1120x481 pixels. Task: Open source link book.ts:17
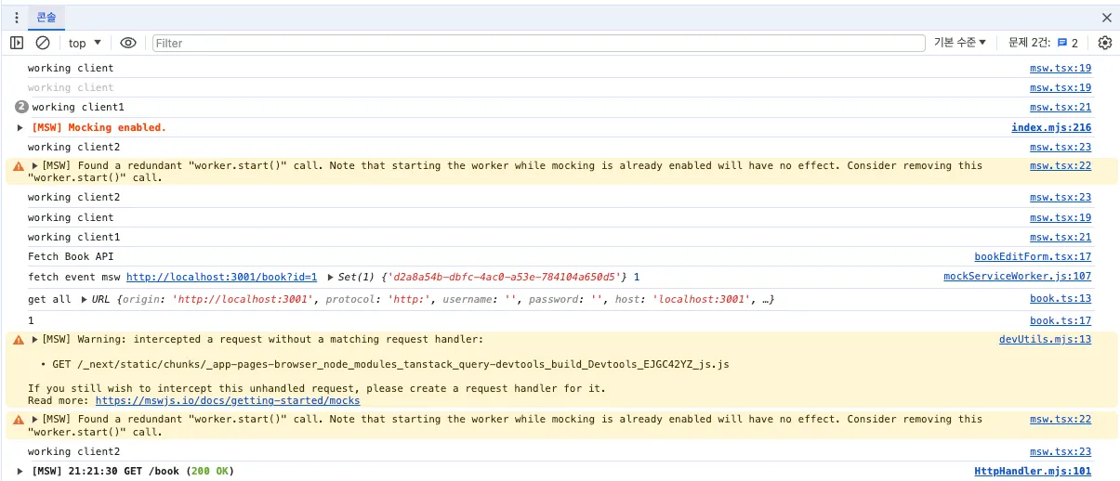1061,320
